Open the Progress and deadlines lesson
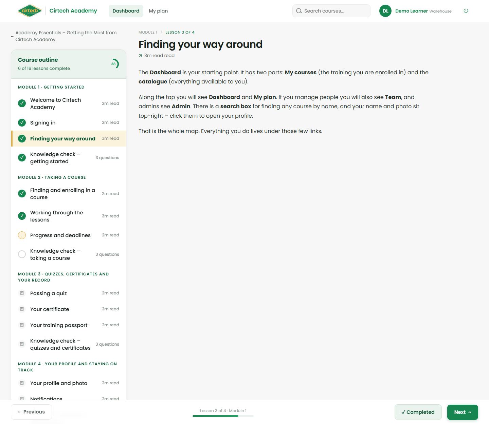The image size is (489, 424). [69, 235]
